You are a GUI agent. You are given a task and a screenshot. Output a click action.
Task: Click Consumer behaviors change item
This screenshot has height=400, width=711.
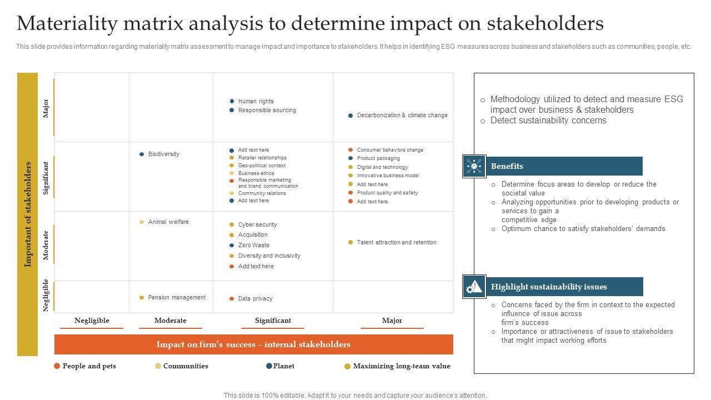point(390,150)
